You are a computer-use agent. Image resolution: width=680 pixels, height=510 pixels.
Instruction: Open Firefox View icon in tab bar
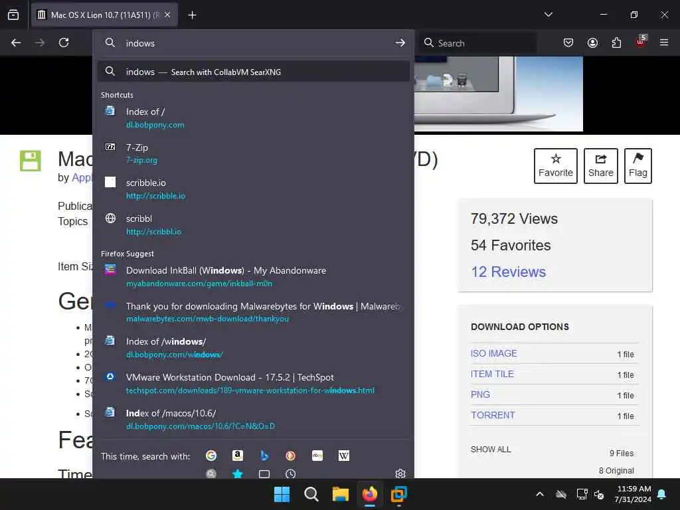[13, 15]
